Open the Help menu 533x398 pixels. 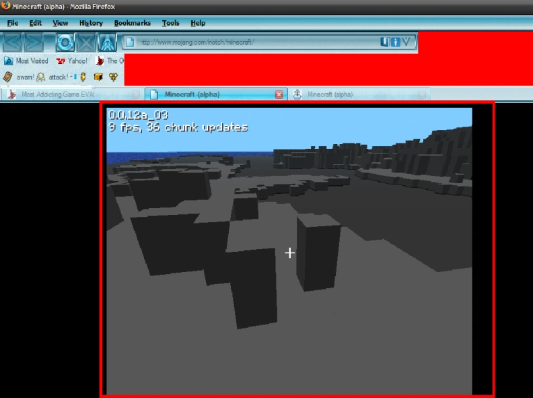[x=198, y=23]
